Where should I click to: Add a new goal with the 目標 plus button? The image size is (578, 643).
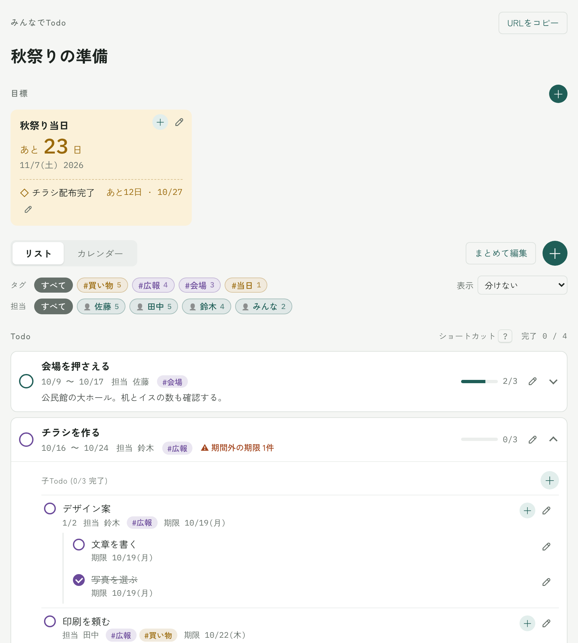pyautogui.click(x=558, y=94)
